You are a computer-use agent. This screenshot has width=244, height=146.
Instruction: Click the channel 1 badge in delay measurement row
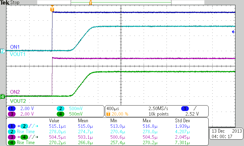coord(12,126)
